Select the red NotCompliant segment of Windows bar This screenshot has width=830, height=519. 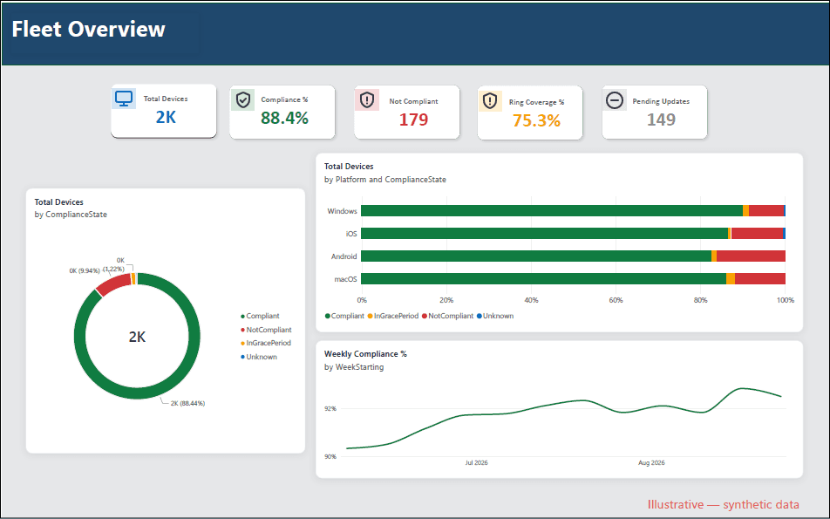pyautogui.click(x=766, y=211)
